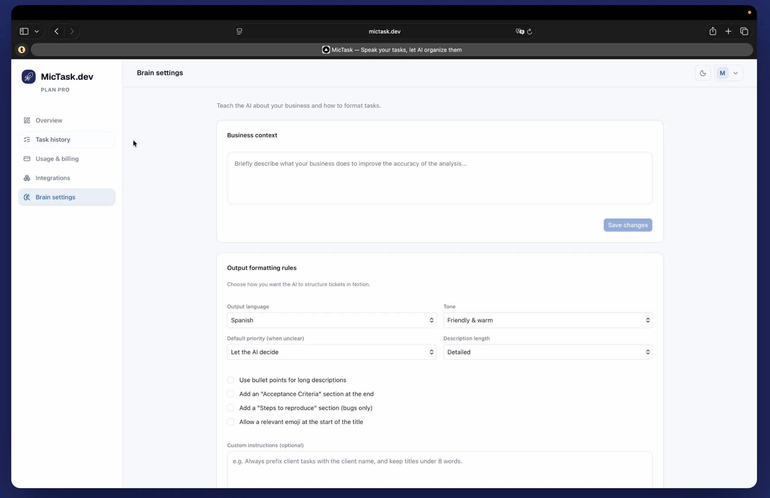Click in the Business context text area
Screen dimensions: 770x498
(x=439, y=178)
